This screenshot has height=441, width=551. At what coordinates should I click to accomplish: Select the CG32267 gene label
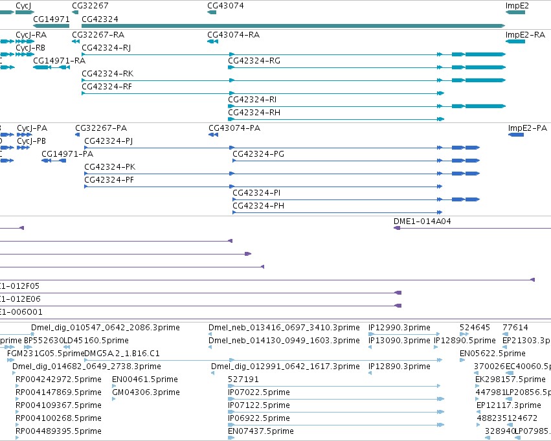click(90, 6)
